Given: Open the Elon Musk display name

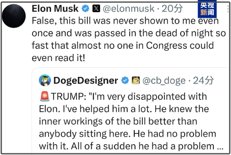Looking at the screenshot, I should [55, 8].
